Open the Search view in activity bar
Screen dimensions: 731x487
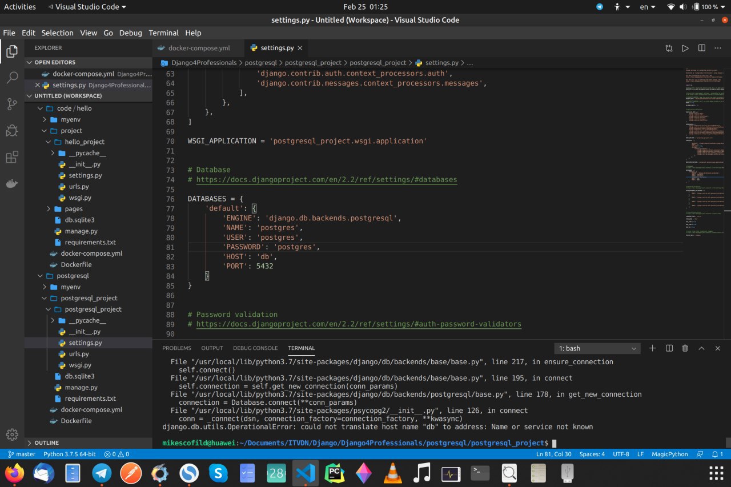(12, 78)
